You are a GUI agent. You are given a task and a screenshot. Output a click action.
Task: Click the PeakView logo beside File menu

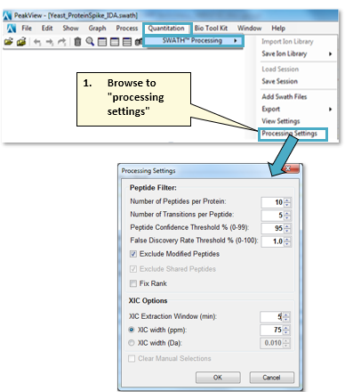12,29
